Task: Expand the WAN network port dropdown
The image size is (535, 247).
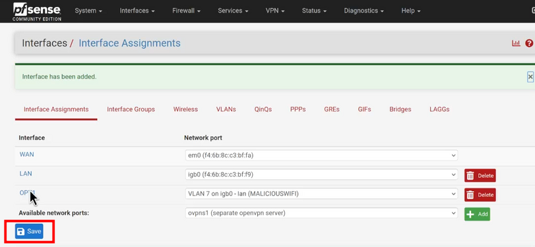Action: click(321, 155)
